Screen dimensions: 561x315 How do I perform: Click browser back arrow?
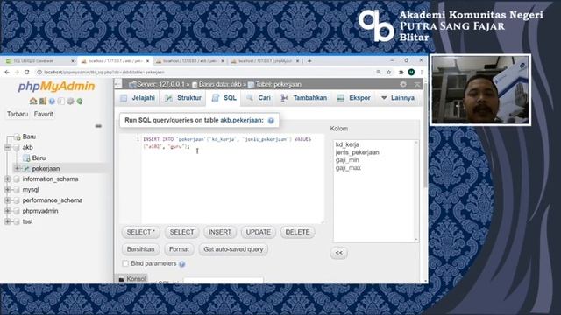7,72
